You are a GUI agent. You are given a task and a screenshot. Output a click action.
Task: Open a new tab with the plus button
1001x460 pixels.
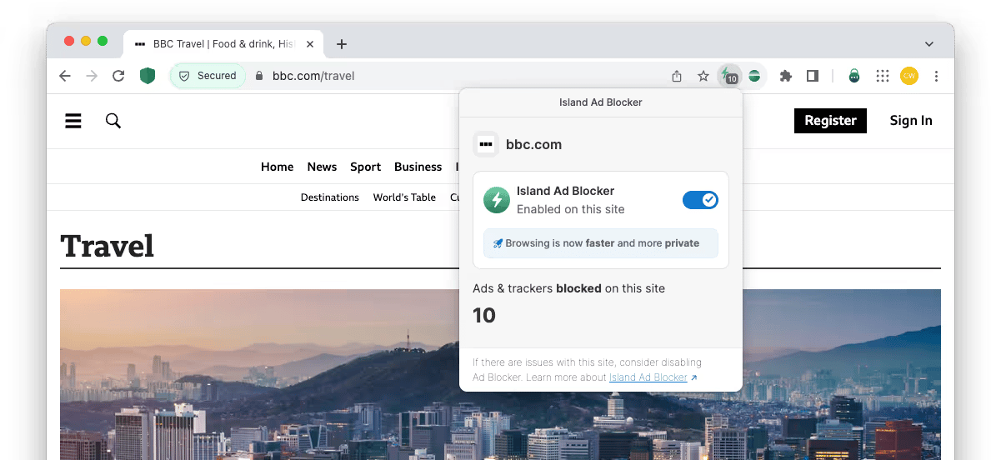[342, 44]
